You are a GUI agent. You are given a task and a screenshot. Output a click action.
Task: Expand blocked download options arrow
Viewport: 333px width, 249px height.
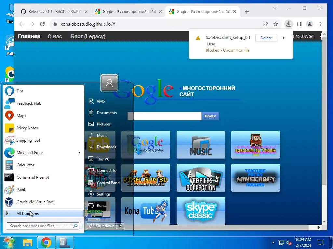point(284,38)
